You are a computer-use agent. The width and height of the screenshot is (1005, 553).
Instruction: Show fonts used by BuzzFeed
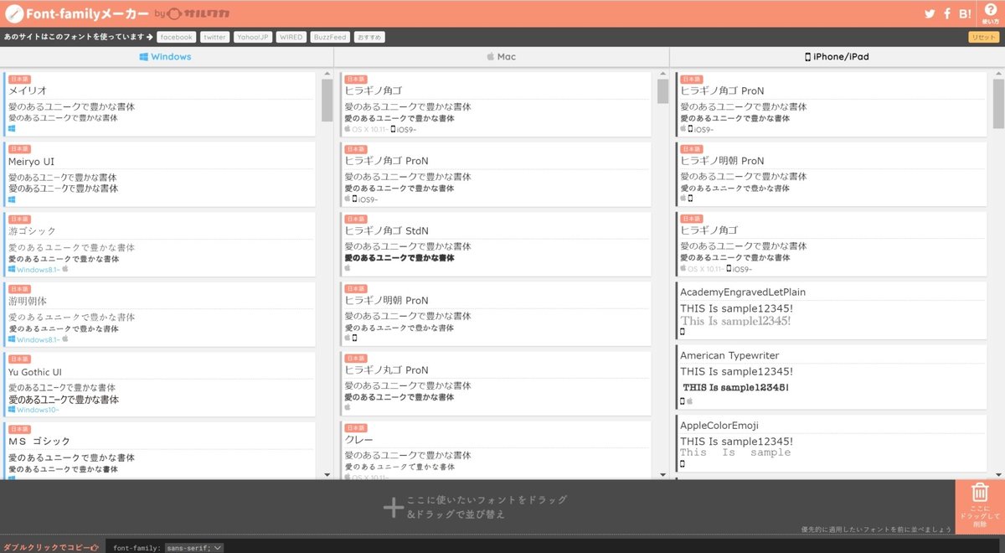click(x=329, y=37)
